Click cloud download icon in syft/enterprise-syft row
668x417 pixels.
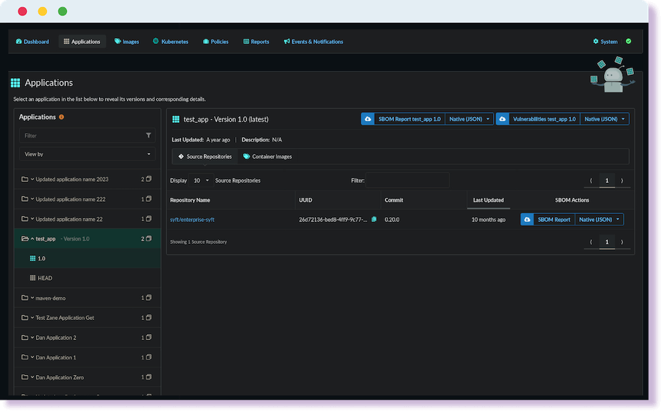[x=528, y=220]
